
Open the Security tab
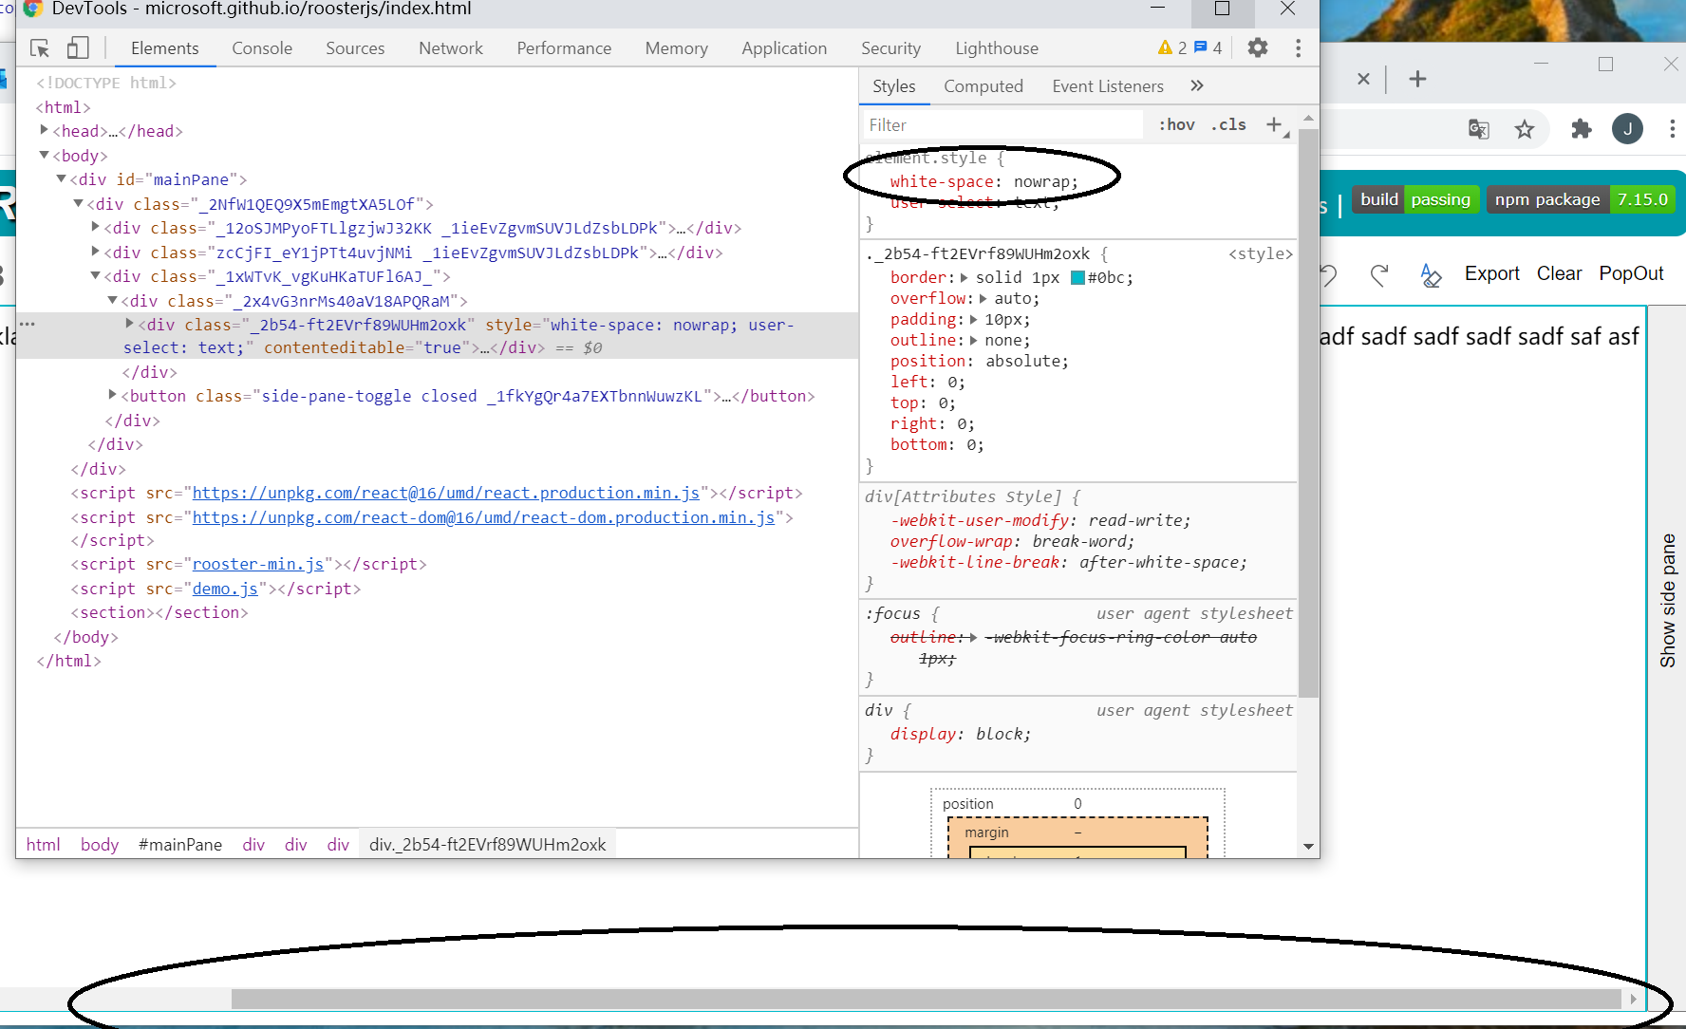[890, 48]
